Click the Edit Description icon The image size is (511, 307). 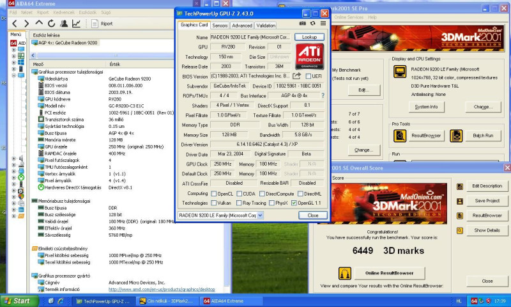(x=460, y=186)
